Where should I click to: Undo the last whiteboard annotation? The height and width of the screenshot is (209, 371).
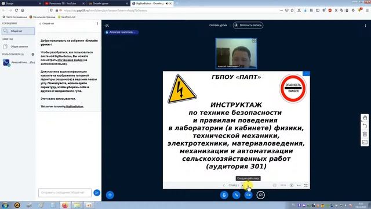pyautogui.click(x=365, y=126)
